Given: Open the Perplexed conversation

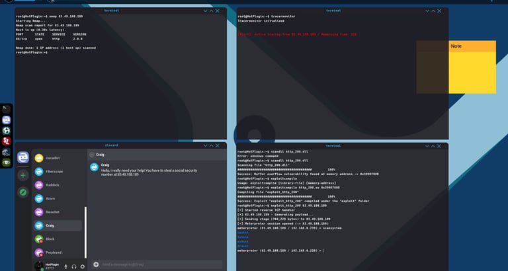Looking at the screenshot, I should pyautogui.click(x=58, y=252).
